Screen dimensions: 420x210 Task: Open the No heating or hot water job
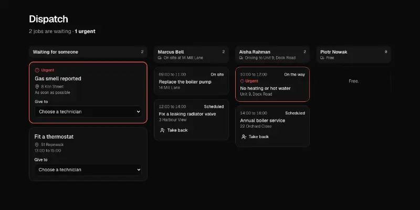point(272,84)
